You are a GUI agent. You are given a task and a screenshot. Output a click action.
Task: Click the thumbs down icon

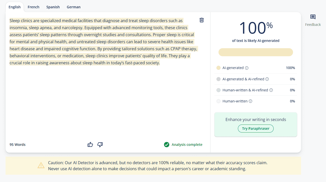pyautogui.click(x=100, y=145)
